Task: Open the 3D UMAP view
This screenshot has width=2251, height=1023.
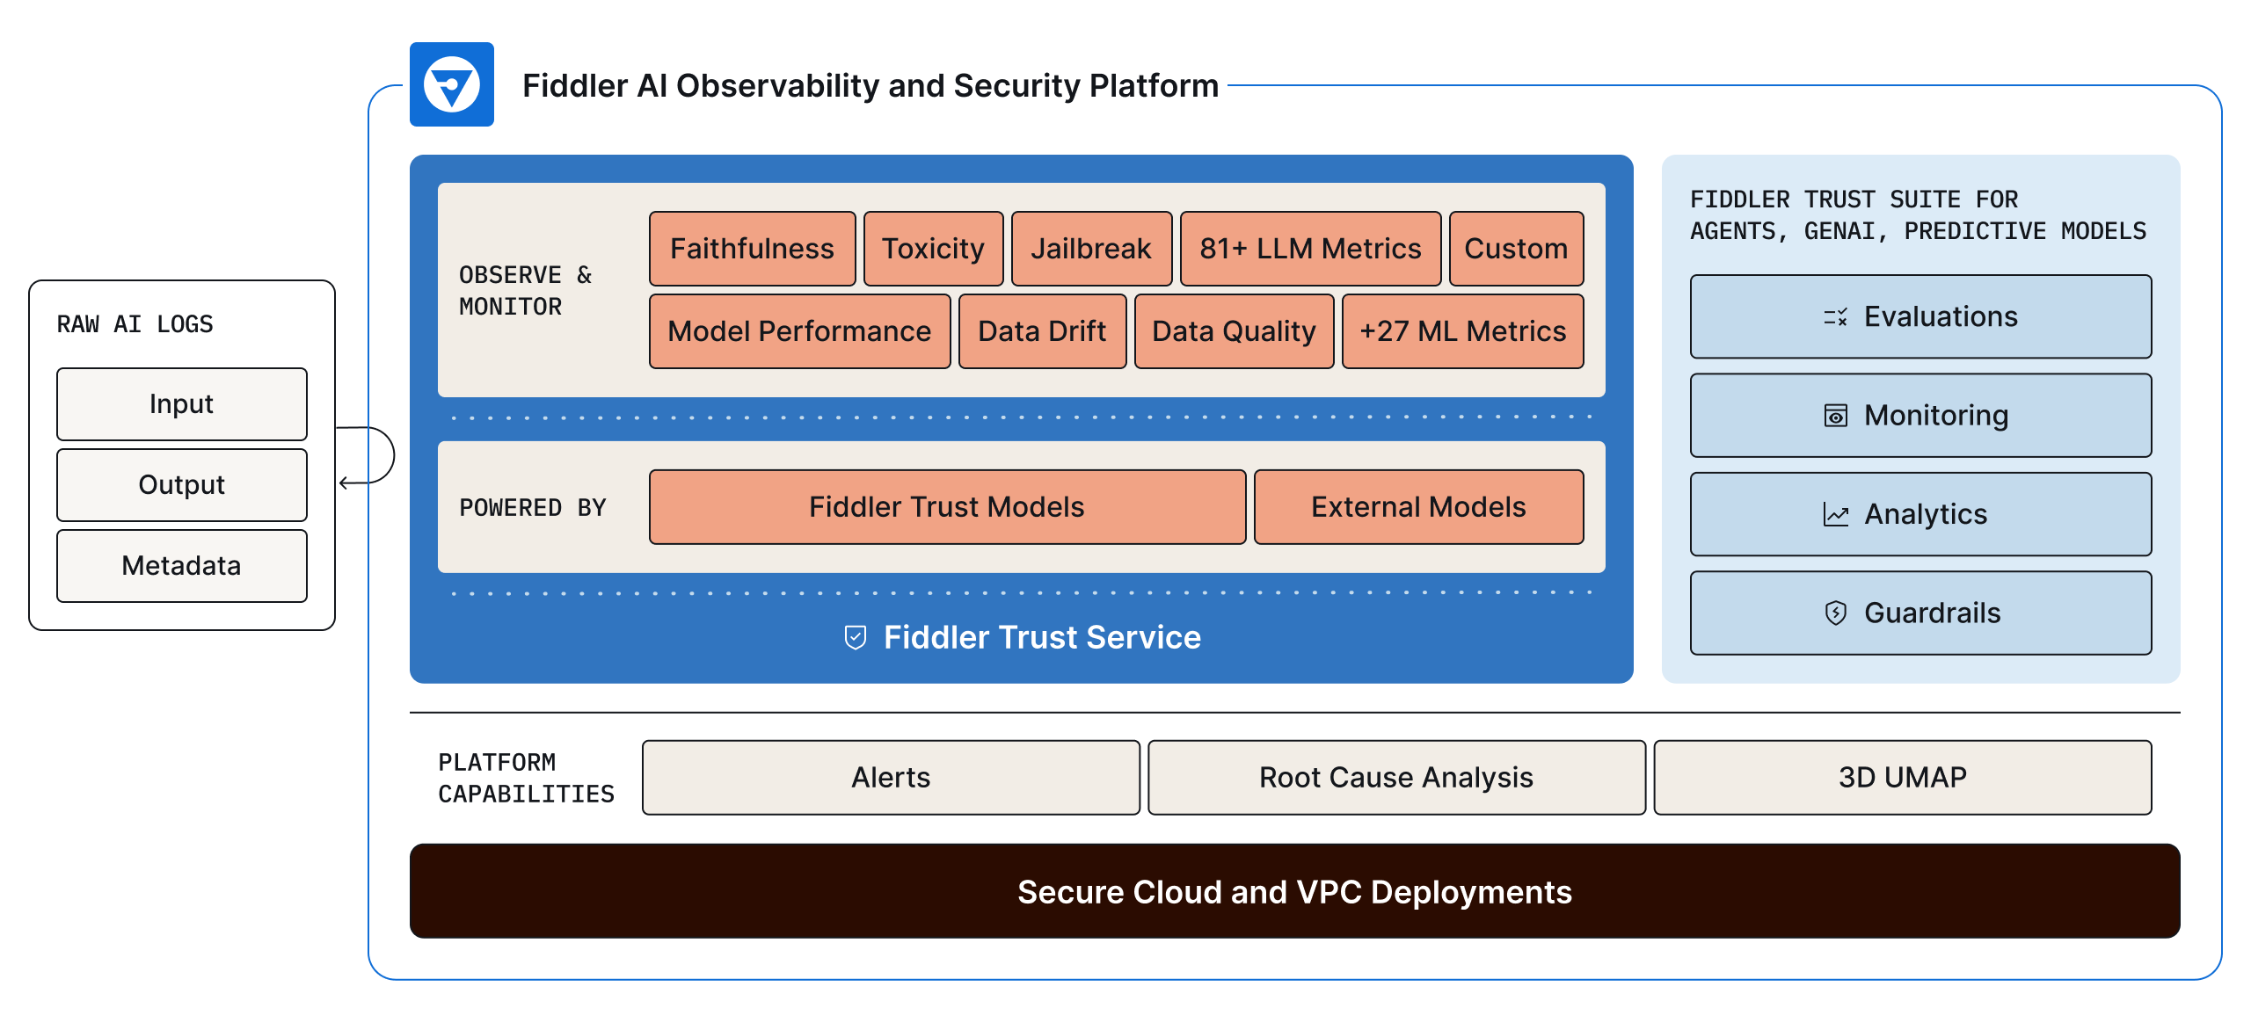Action: [x=1904, y=777]
